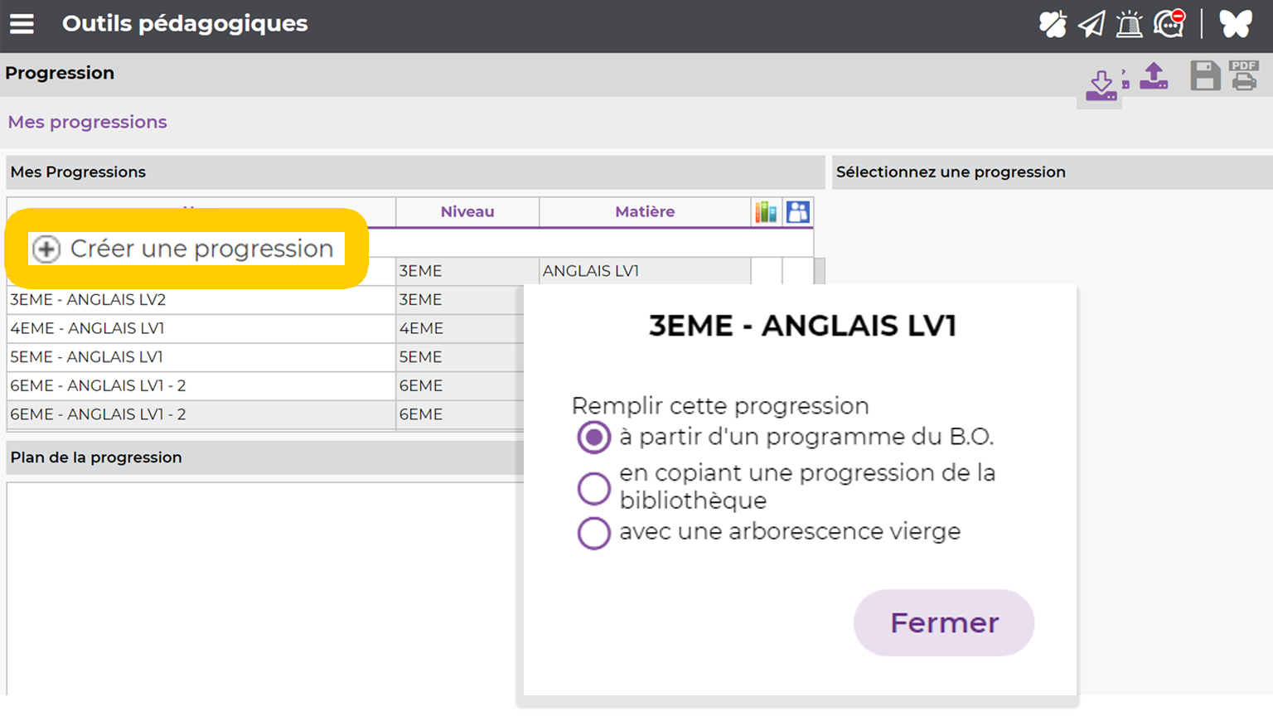Open the hamburger main menu
The height and width of the screenshot is (716, 1273).
pos(22,24)
